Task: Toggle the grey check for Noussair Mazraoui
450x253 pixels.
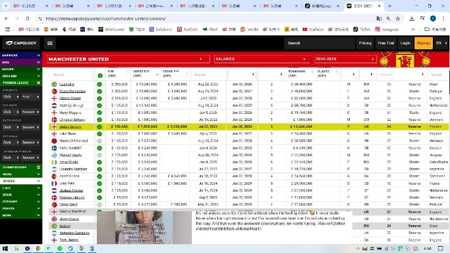Action: [99, 140]
